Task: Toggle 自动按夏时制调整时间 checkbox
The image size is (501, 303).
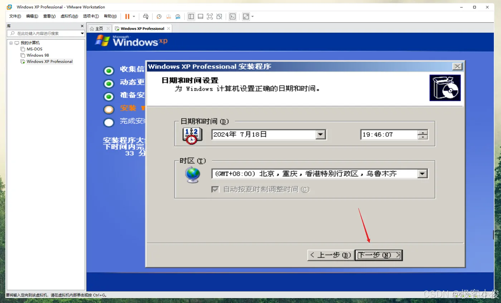Action: coord(215,189)
